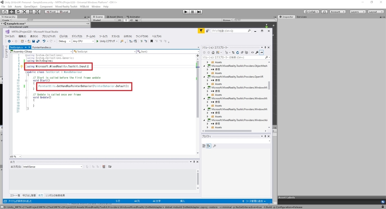This screenshot has width=386, height=209.
Task: Toggle scene audio in Scene toolbar
Action: pos(131,20)
